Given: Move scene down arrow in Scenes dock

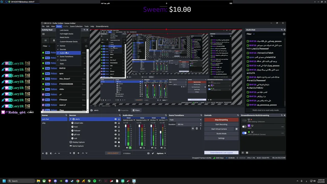Looking at the screenshot, I should pos(59,153).
